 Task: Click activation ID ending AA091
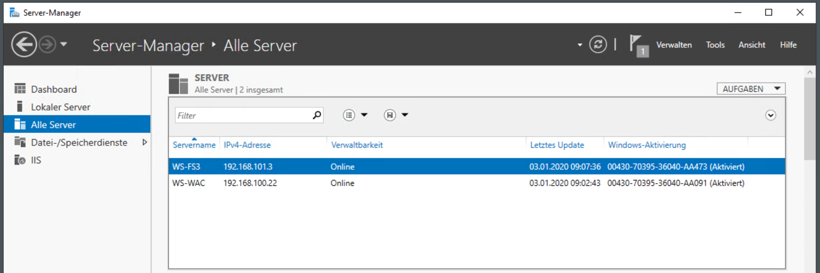[676, 183]
